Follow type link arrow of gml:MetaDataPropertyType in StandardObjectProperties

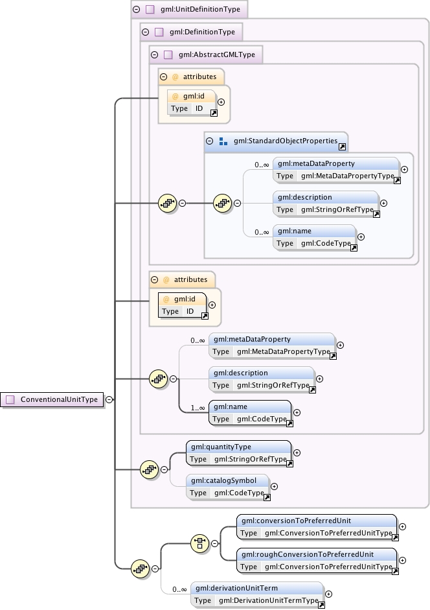coord(397,180)
